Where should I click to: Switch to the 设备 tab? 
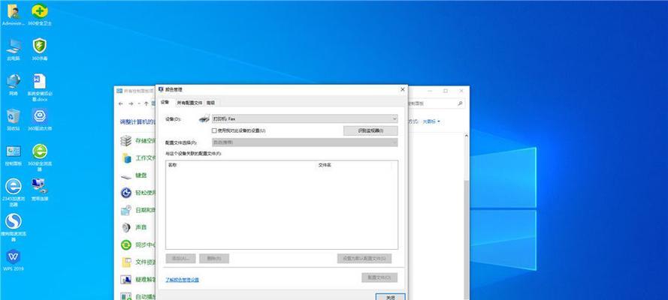[x=165, y=102]
